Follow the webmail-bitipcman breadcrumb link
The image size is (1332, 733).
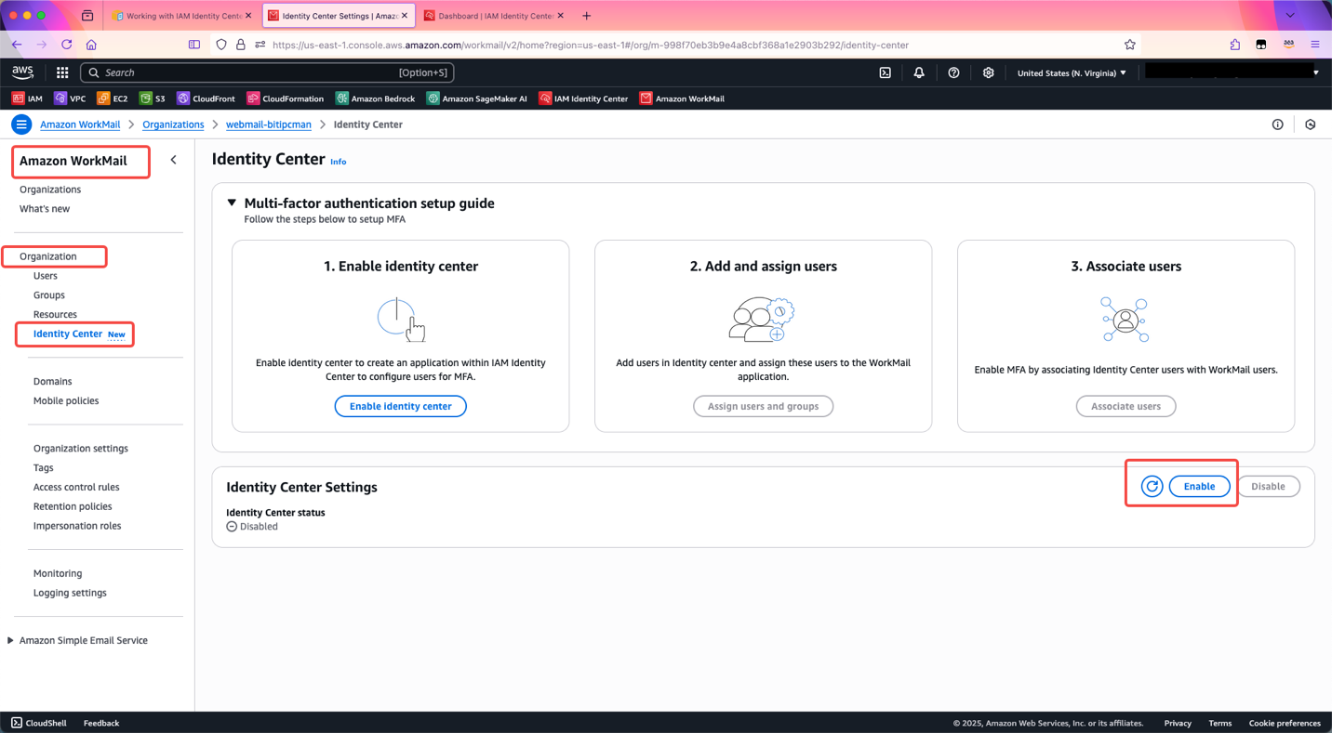coord(269,124)
